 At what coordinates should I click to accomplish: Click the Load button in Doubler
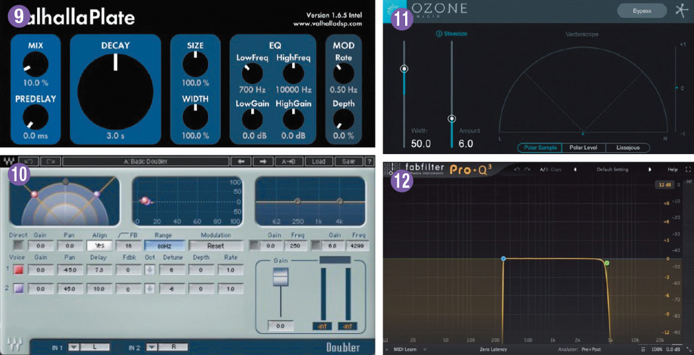(x=318, y=161)
